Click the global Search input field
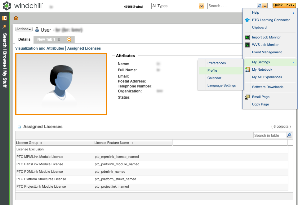Screen dimensions: 298x205 (232, 6)
